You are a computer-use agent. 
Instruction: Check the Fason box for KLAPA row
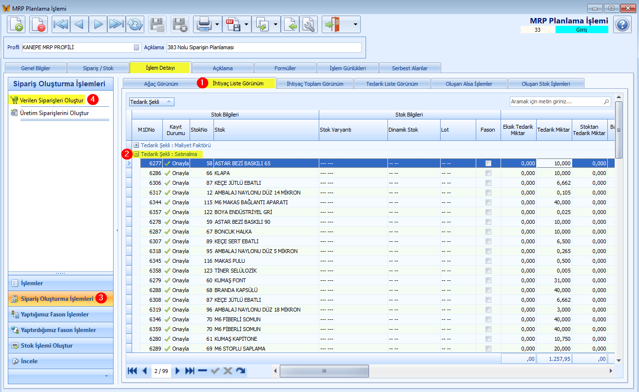[x=488, y=173]
